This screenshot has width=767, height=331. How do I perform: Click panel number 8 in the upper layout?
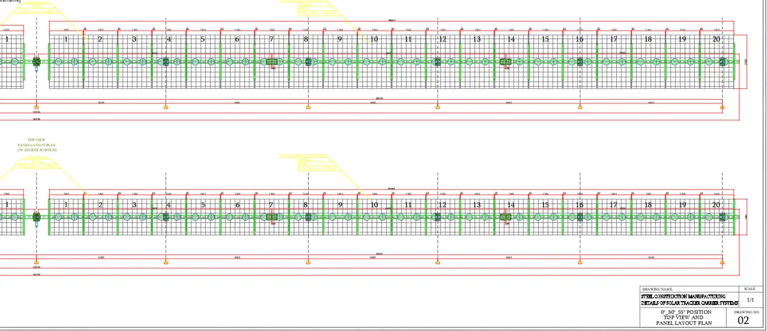[306, 39]
